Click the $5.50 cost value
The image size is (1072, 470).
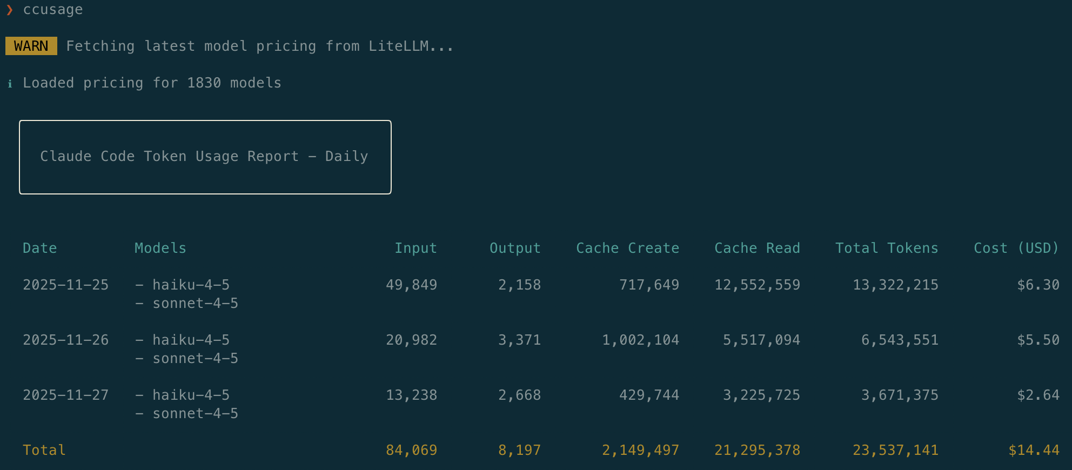[1037, 340]
